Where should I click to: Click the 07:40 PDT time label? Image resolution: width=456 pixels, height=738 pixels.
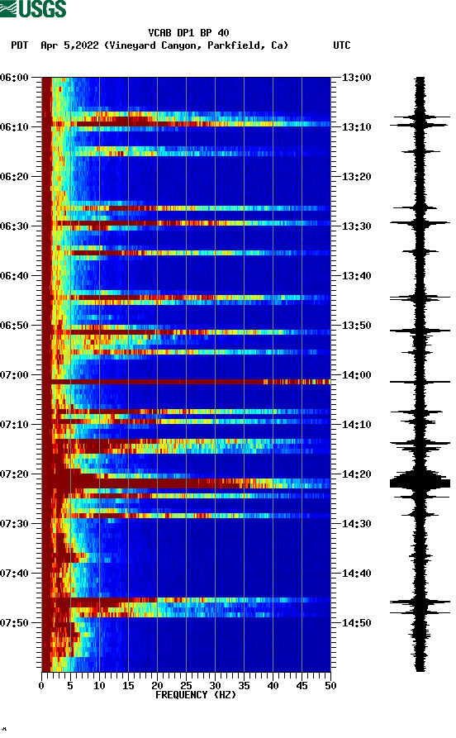coord(14,574)
